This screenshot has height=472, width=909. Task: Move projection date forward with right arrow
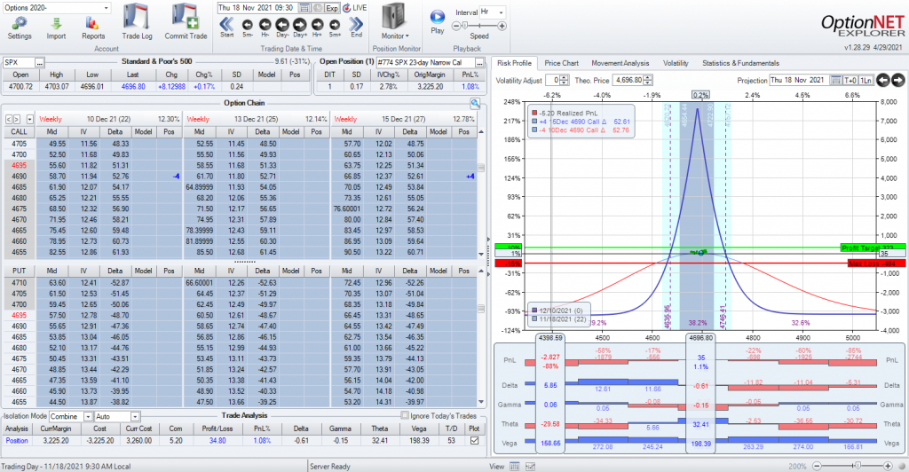tap(897, 80)
